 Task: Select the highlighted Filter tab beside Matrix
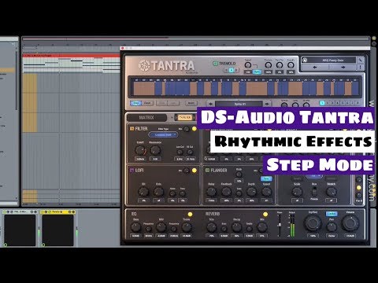coord(185,117)
